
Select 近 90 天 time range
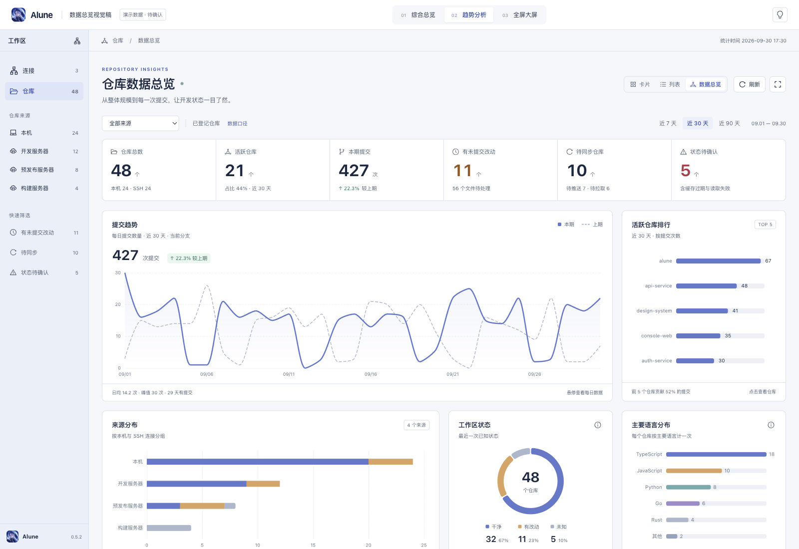click(x=730, y=123)
